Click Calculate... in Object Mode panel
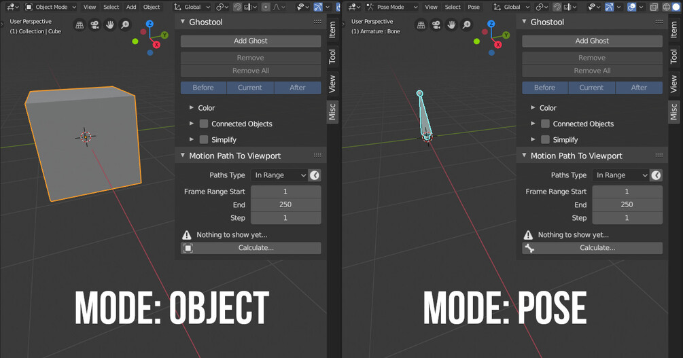 click(251, 248)
